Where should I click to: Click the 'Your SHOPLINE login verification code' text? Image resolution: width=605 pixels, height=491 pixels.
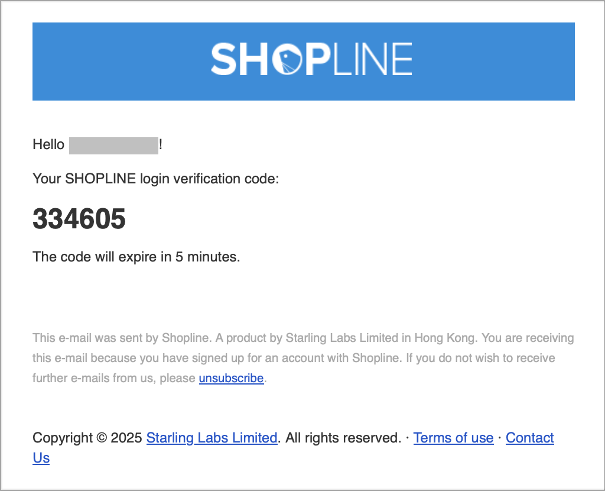[155, 179]
